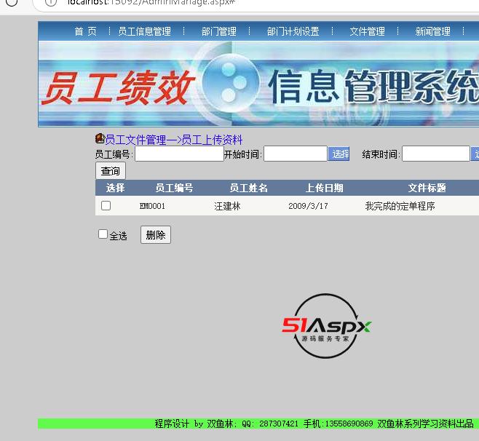This screenshot has height=441, width=479.
Task: Open 部门计划设置 menu
Action: point(293,31)
